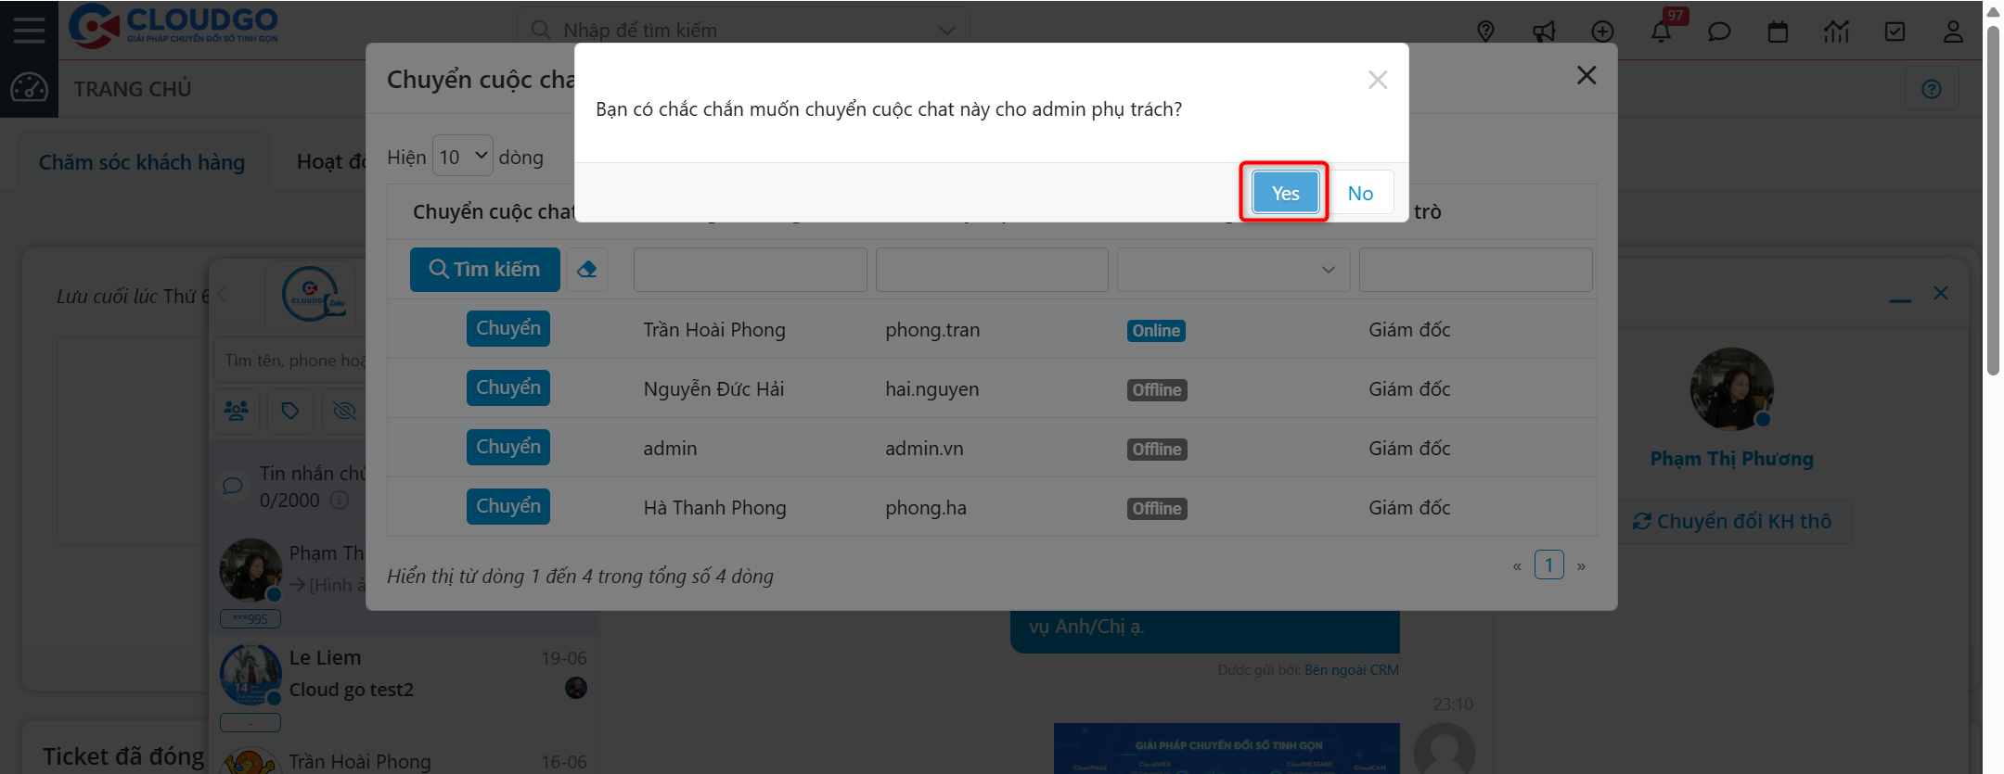Click the Online status badge
2004x774 pixels.
(1156, 331)
